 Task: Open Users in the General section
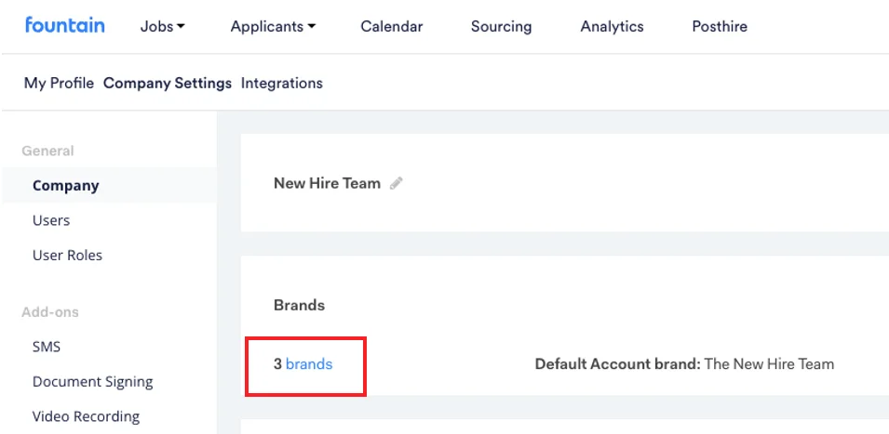pyautogui.click(x=51, y=220)
